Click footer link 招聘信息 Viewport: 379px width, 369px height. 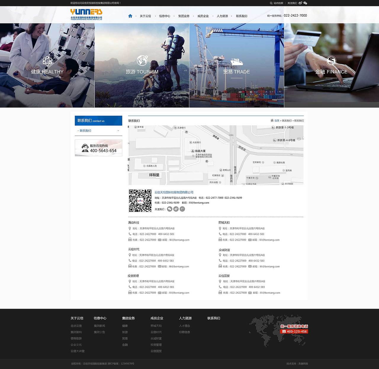(x=184, y=332)
